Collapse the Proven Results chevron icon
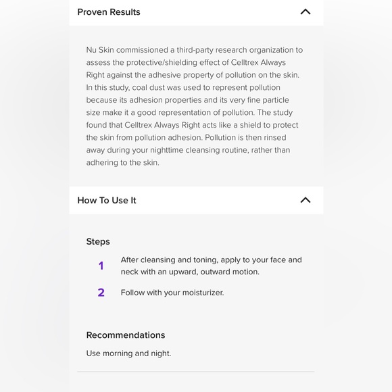This screenshot has width=392, height=392. 305,11
